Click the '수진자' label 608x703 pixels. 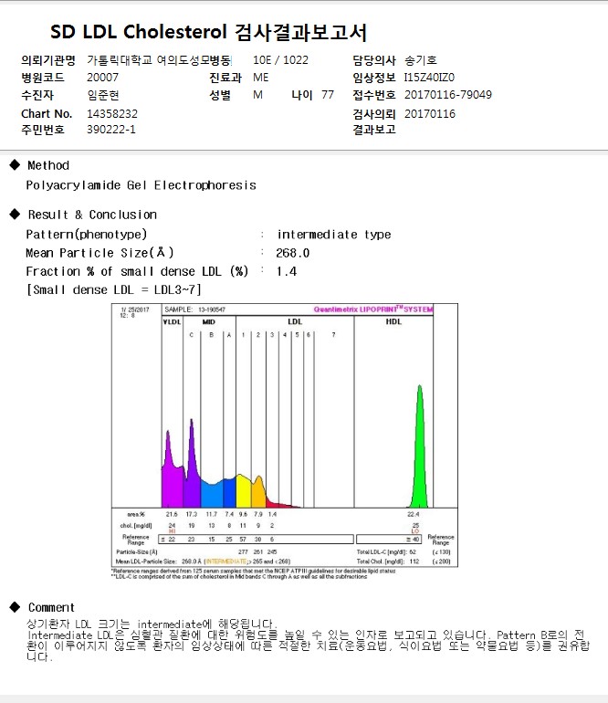coord(37,95)
